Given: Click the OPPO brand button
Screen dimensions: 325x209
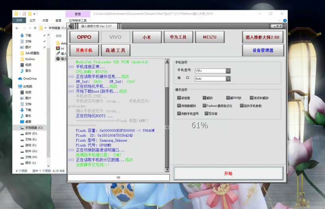Looking at the screenshot, I should point(84,37).
